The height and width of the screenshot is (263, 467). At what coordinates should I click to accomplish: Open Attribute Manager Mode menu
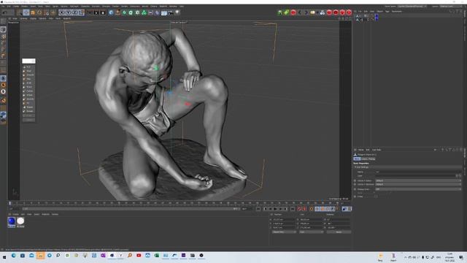360,150
